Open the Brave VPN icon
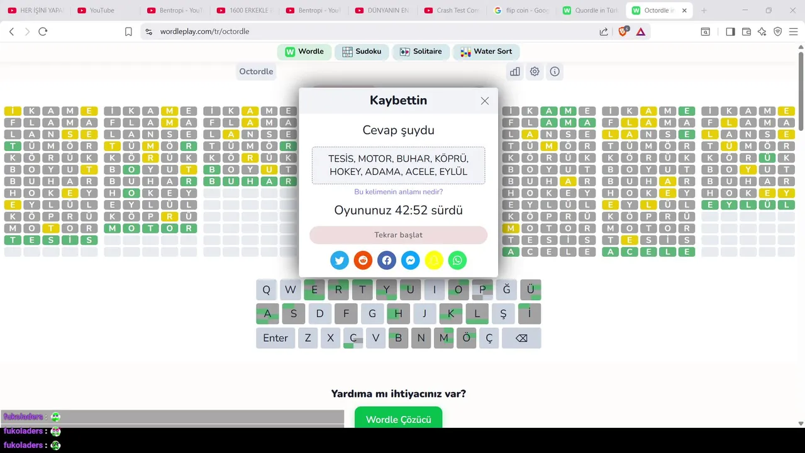This screenshot has height=453, width=805. click(x=778, y=31)
